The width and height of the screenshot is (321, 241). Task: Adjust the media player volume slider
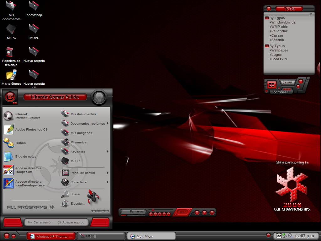click(133, 215)
